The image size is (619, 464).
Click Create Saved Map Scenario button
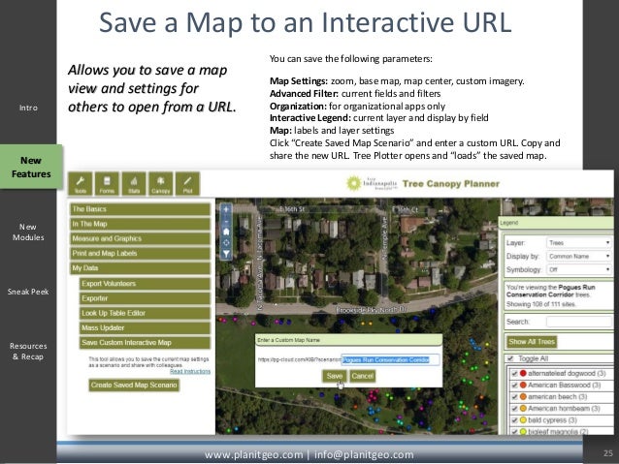[134, 386]
